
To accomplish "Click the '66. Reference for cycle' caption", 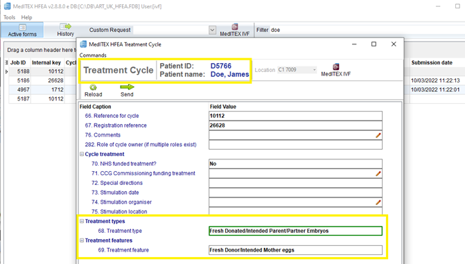I will [x=112, y=116].
